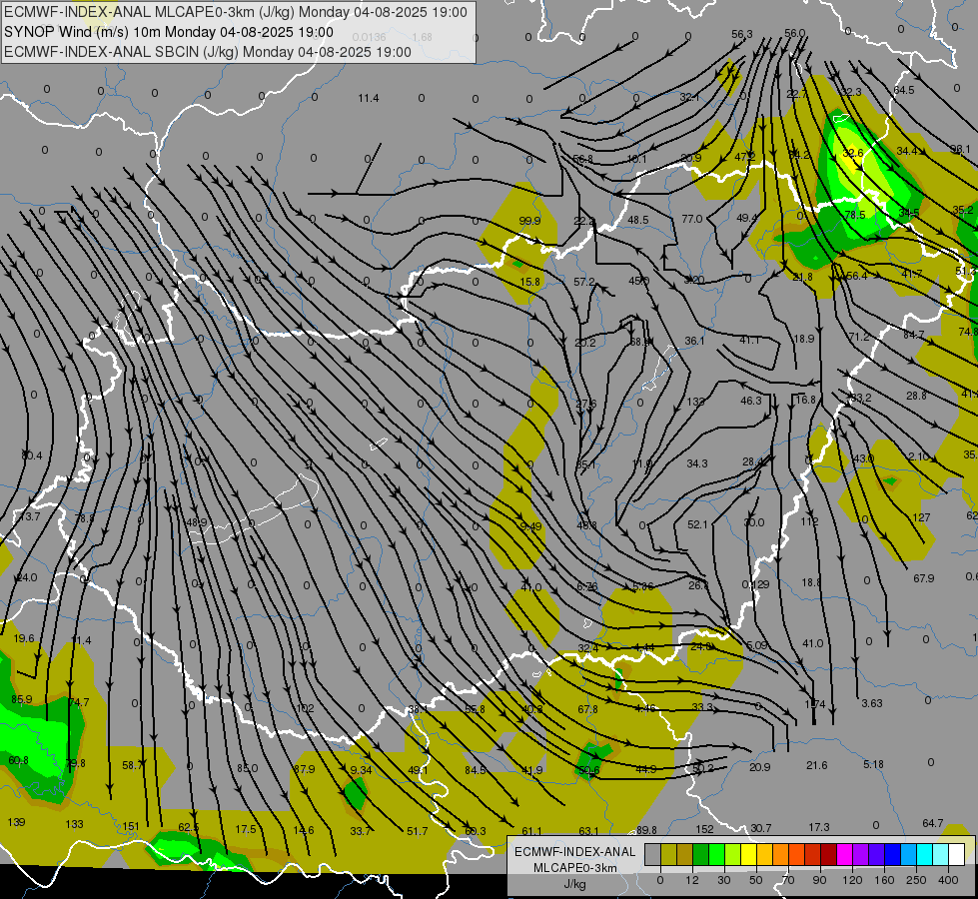Click the map value 52.1
This screenshot has height=899, width=978.
(x=697, y=524)
